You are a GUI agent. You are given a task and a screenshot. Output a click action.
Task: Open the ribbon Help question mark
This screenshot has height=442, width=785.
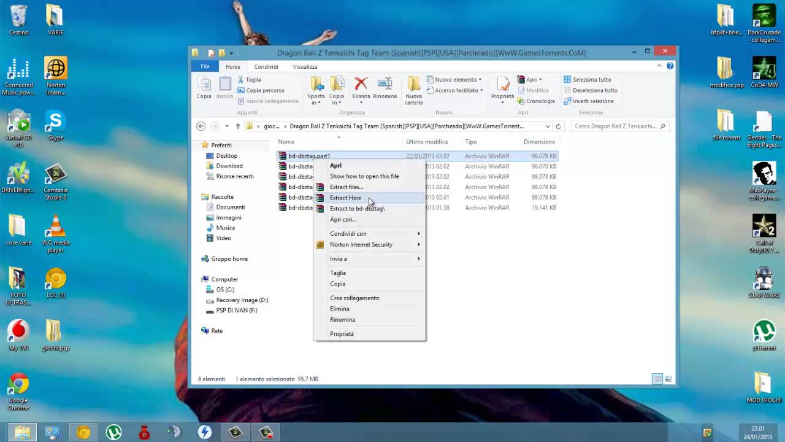pos(670,66)
